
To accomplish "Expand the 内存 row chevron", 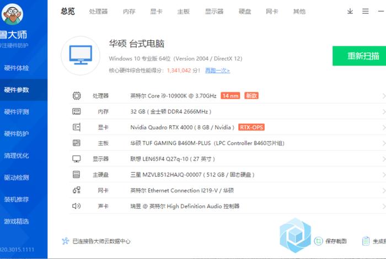I will click(384, 111).
